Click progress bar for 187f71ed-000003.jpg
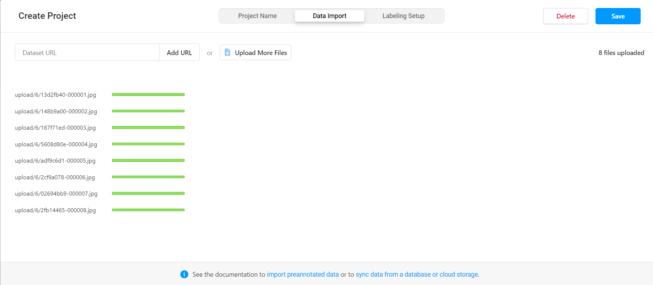Viewport: 653px width, 285px height. point(148,127)
